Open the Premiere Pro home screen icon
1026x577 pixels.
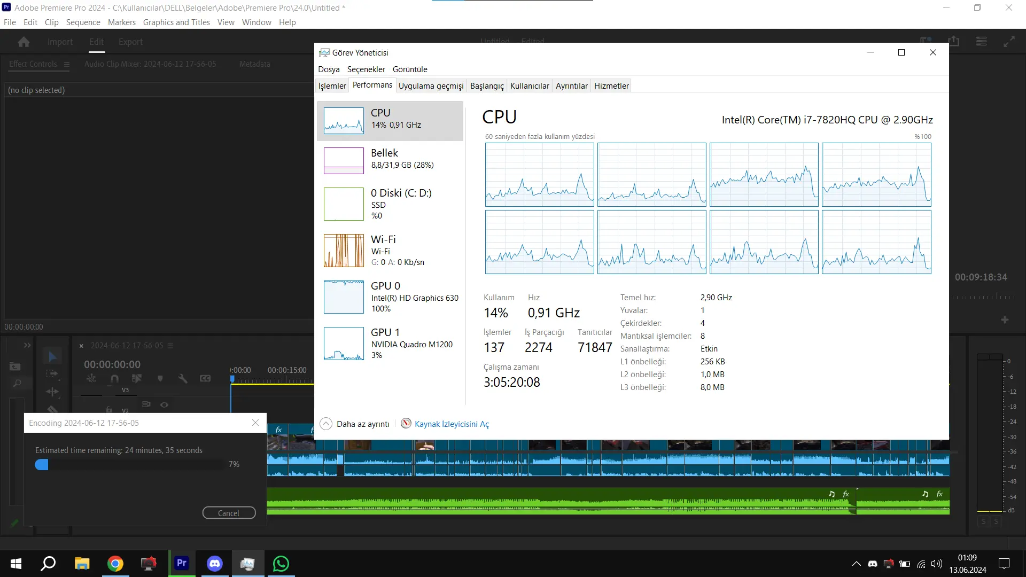(24, 42)
